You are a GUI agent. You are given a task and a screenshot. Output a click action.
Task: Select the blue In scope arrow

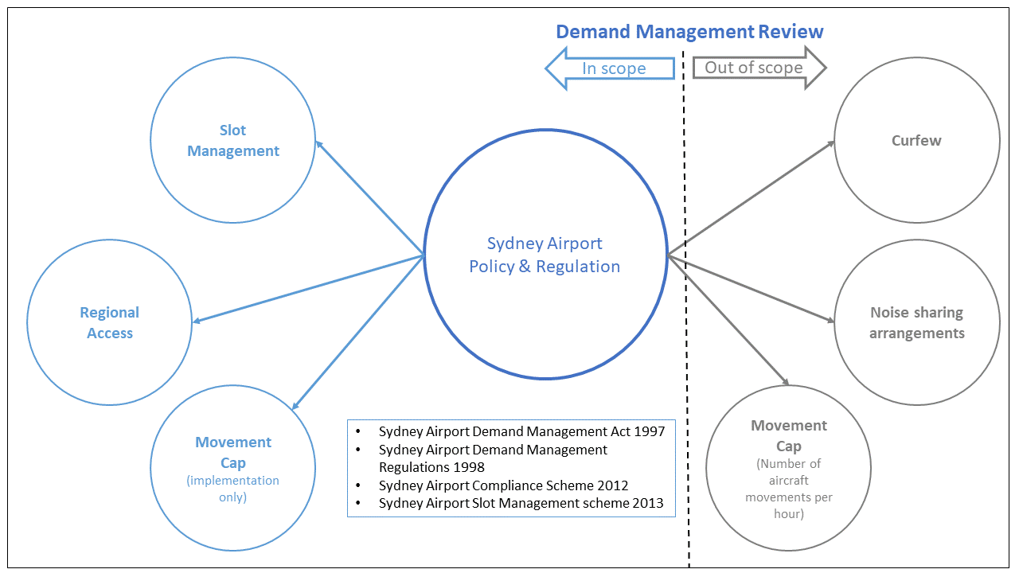click(610, 68)
